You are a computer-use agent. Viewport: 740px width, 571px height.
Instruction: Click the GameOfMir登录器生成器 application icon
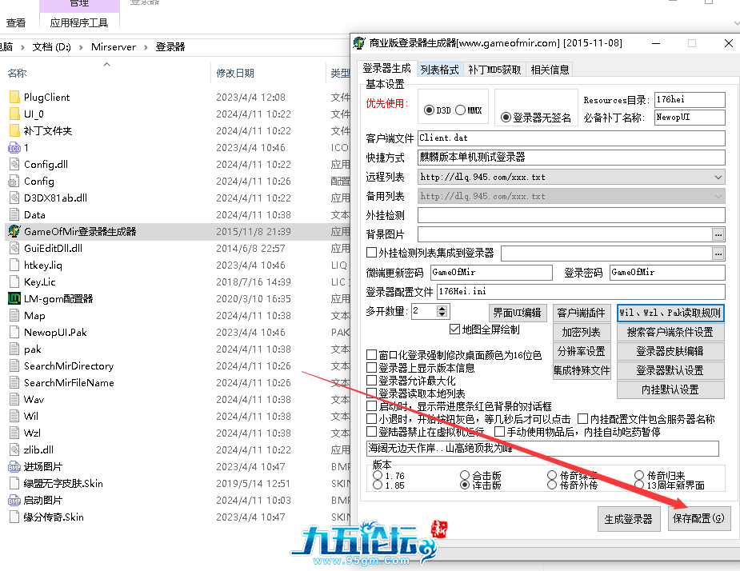click(x=14, y=231)
